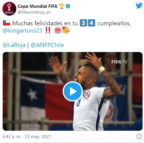
Task: Open the @fifaworldcup_es handle
Action: 34,12
